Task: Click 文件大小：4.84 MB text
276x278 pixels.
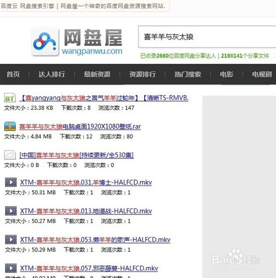Action: point(28,136)
